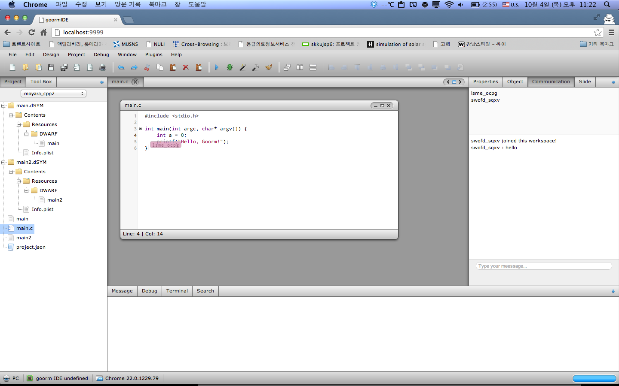Build the project using the hammer icon
This screenshot has width=619, height=386.
[x=255, y=67]
